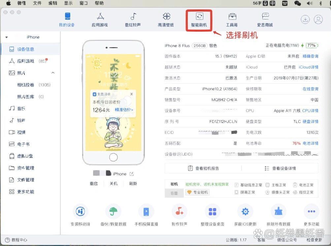
Task: Open the 我的设备 tab
Action: pyautogui.click(x=67, y=20)
